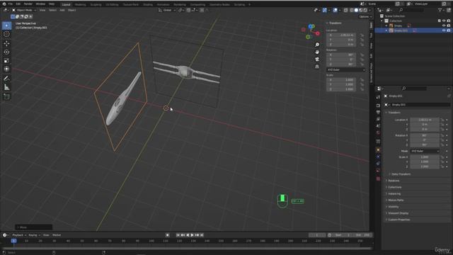Viewport: 453px width, 255px height.
Task: Open XYZ Euler dropdown in sidebar
Action: point(346,69)
